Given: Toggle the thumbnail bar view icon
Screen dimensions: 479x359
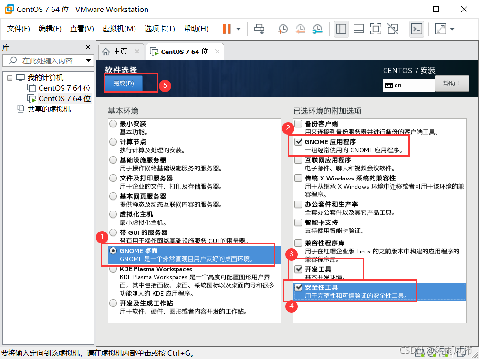Looking at the screenshot, I should 358,29.
